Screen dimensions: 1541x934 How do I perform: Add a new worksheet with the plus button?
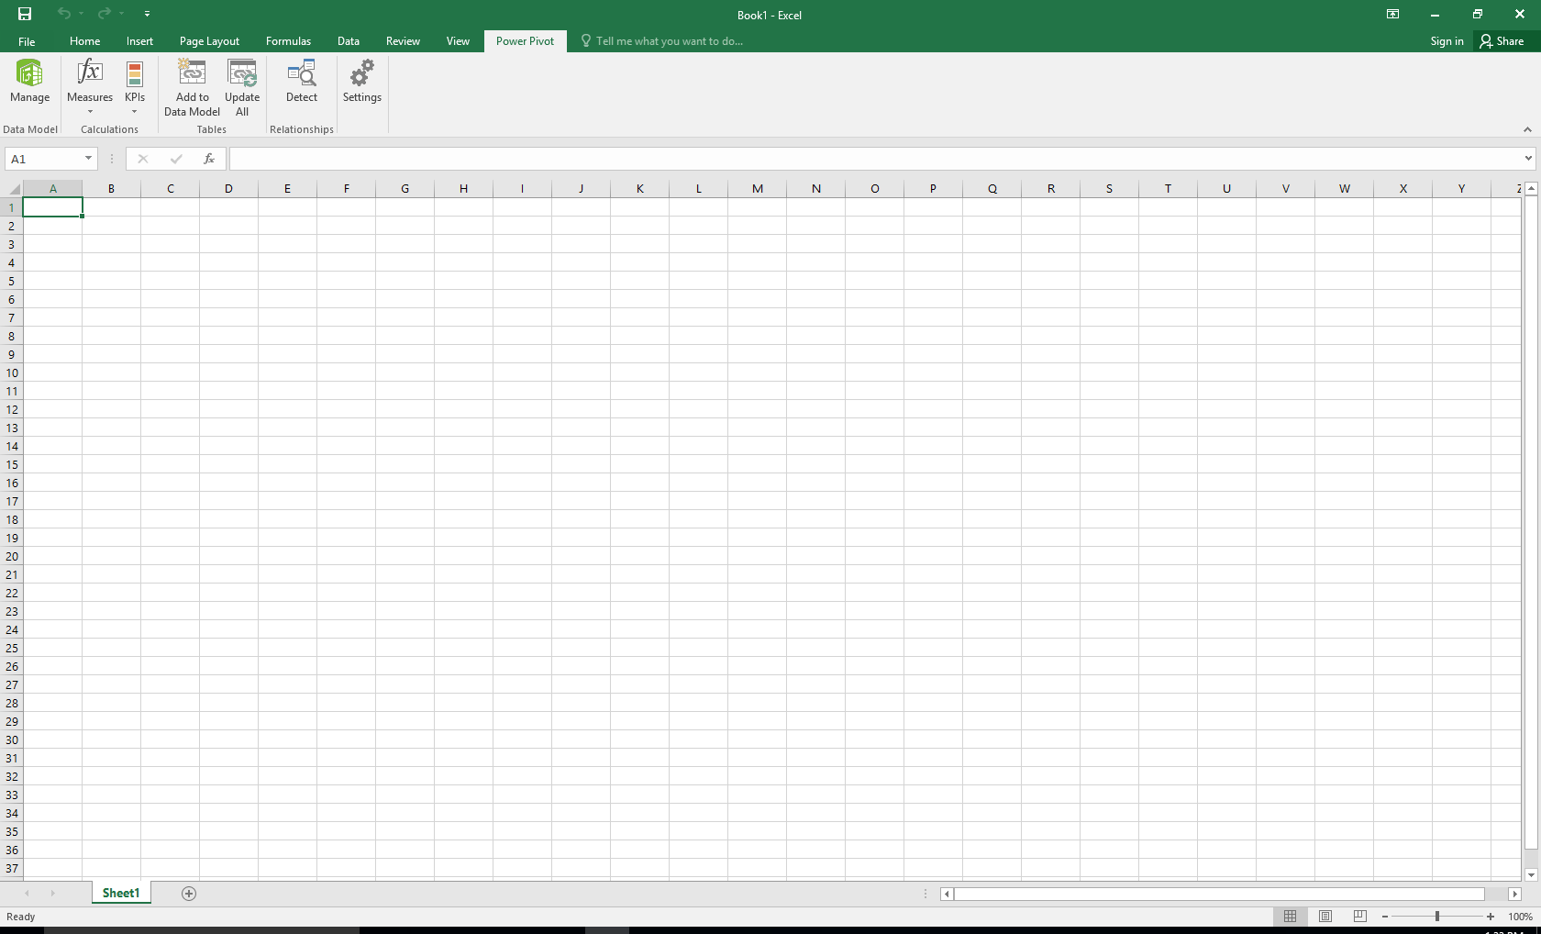click(x=188, y=893)
